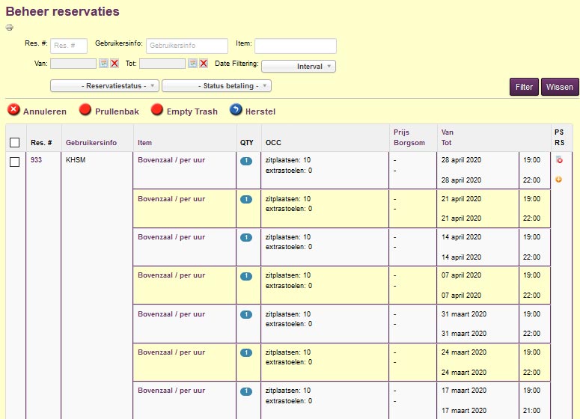This screenshot has width=580, height=419.
Task: Clear the Van date with red X
Action: click(115, 64)
